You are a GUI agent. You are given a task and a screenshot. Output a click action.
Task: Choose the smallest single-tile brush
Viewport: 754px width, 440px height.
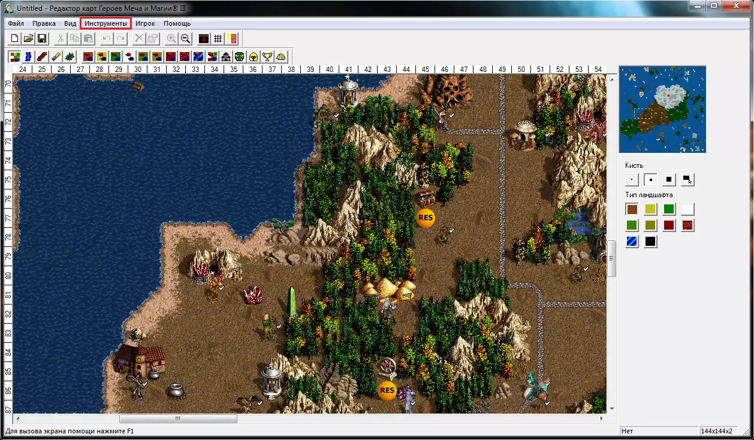[x=632, y=179]
